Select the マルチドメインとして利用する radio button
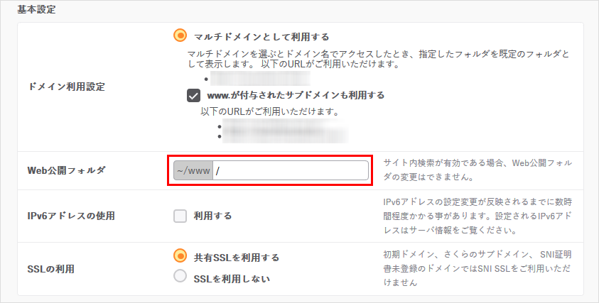 (x=180, y=35)
